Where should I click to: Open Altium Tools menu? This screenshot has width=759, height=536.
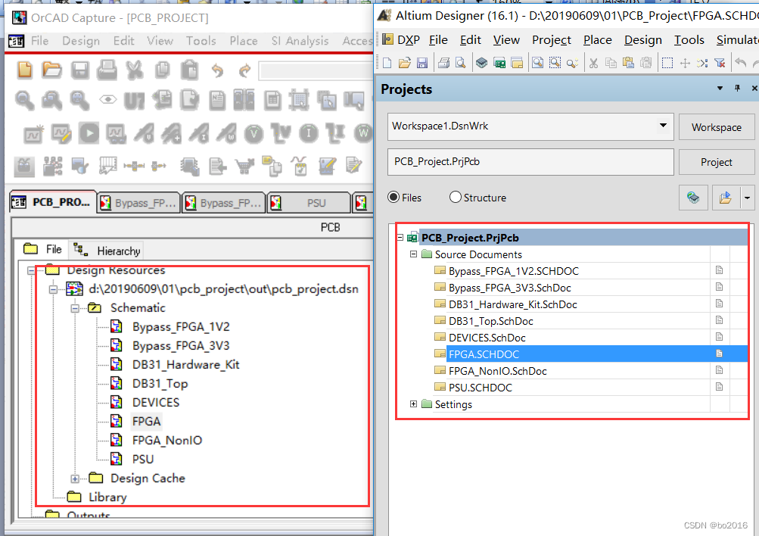tap(689, 39)
